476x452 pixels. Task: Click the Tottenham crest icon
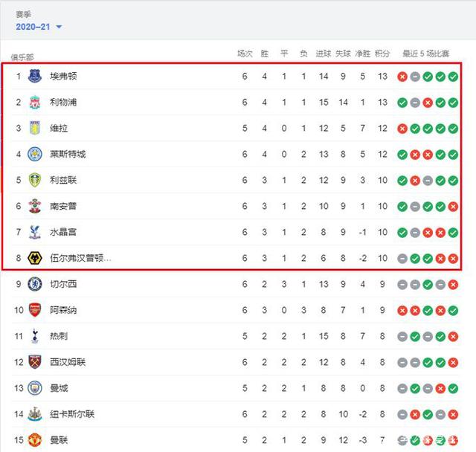tap(35, 336)
